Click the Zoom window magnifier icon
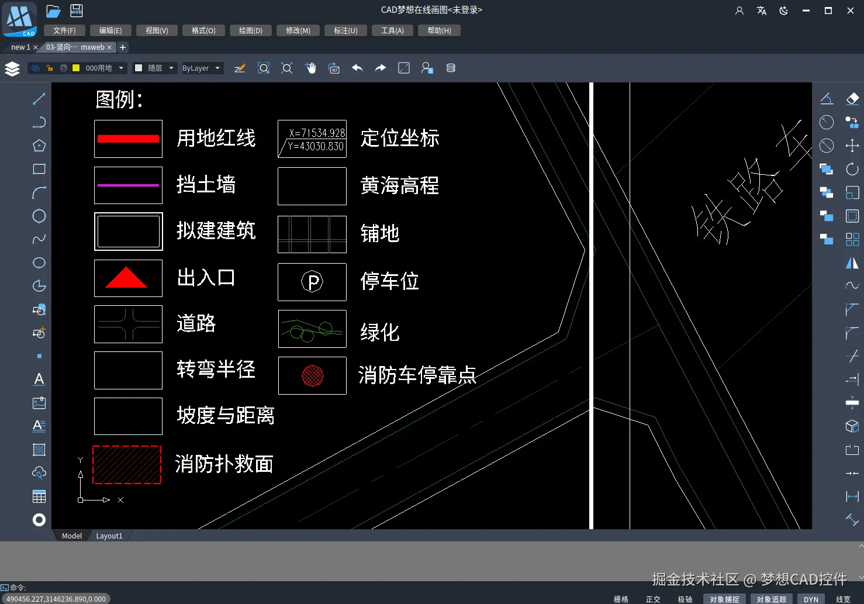Image resolution: width=864 pixels, height=604 pixels. pos(264,68)
